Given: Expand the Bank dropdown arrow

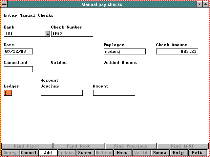Looking at the screenshot, I should click(48, 34).
